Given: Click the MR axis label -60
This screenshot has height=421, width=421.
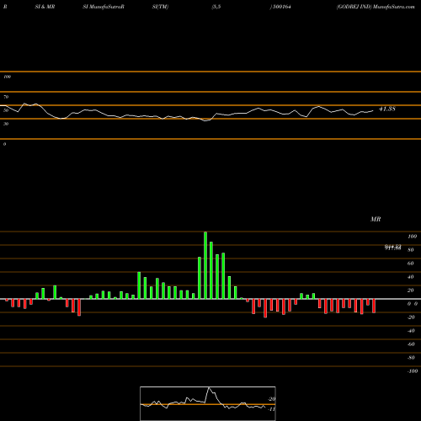Looking at the screenshot, I should (411, 344).
